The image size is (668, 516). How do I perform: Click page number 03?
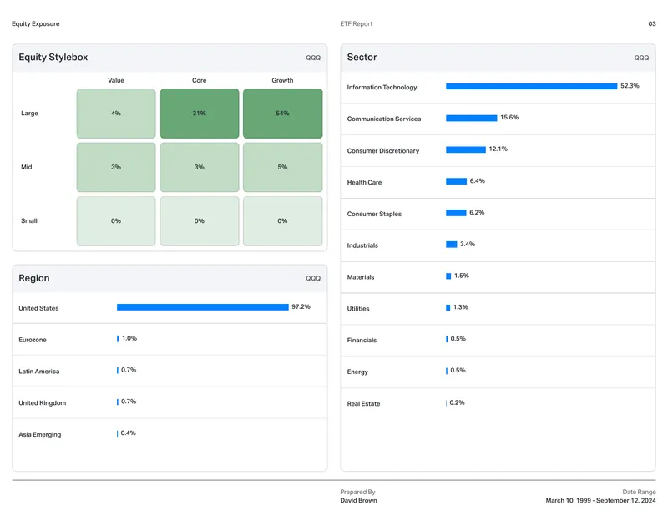[x=652, y=24]
